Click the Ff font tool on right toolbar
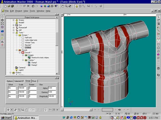The height and width of the screenshot is (120, 161). point(158,75)
